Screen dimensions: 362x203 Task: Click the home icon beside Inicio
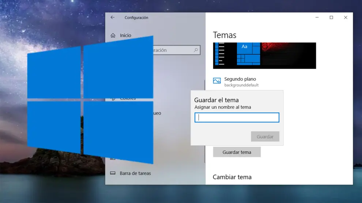pyautogui.click(x=113, y=35)
